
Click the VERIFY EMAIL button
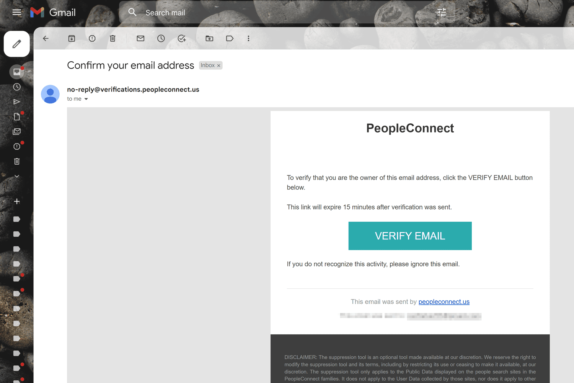(x=410, y=236)
